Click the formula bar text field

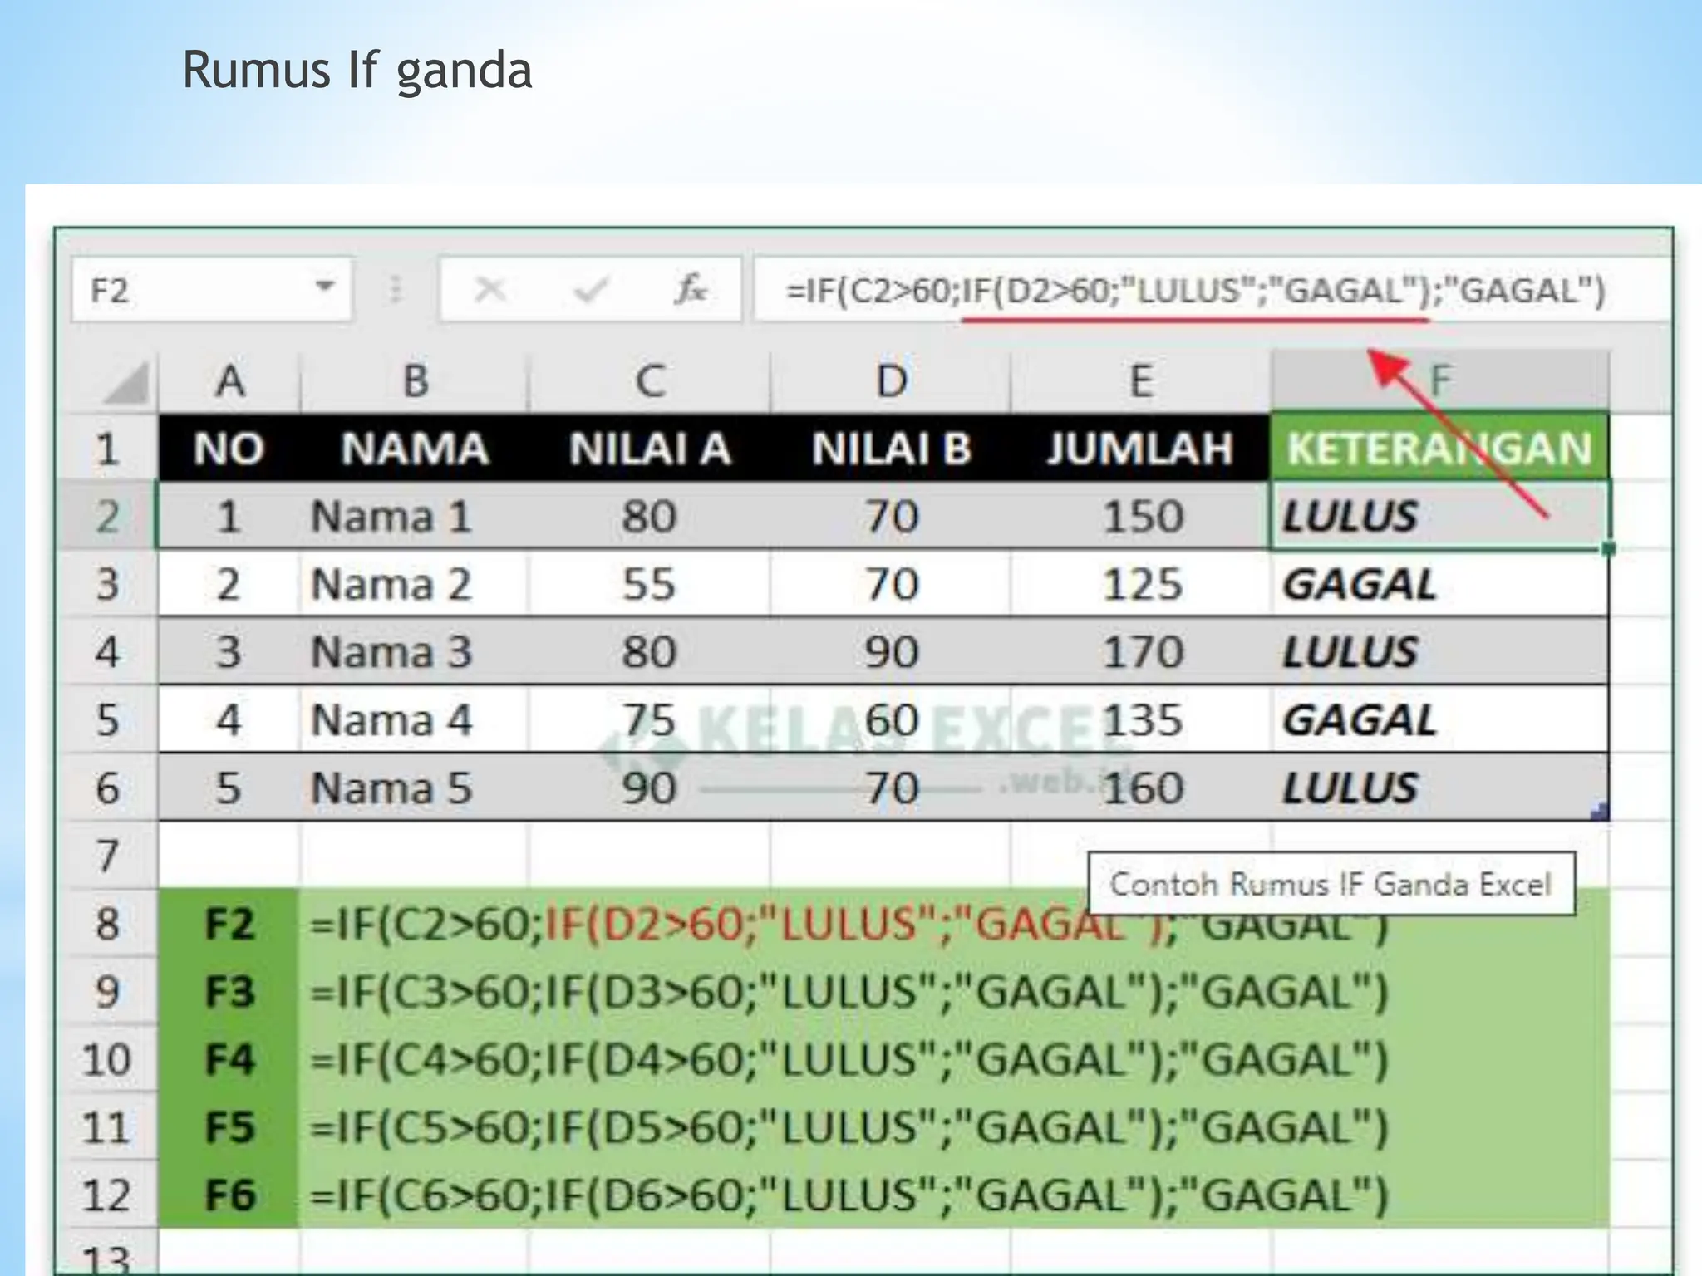(x=1195, y=291)
